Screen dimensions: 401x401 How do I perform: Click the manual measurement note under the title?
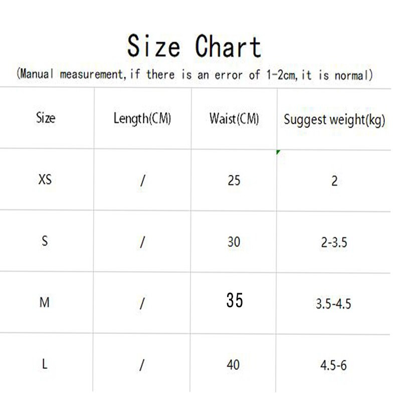click(x=194, y=75)
